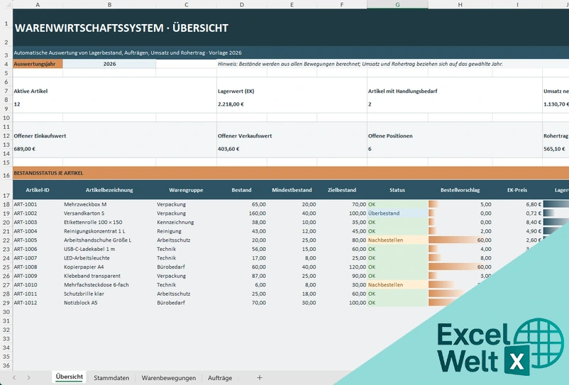569x385 pixels.
Task: Open the Aufträge sheet tab
Action: [x=220, y=378]
